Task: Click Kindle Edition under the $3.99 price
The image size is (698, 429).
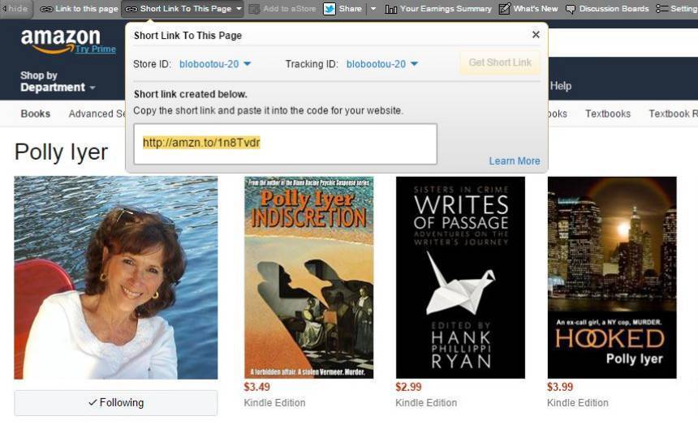Action: [578, 403]
